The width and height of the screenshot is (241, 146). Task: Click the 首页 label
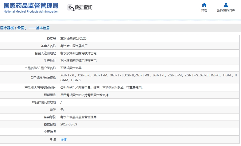click(x=204, y=11)
